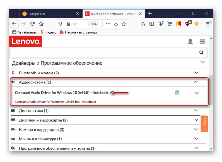Viewport: 222px width, 162px height.
Task: Reset the 80% zoom level badge
Action: coord(93,24)
